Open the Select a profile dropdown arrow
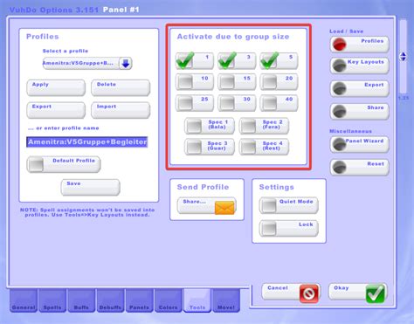 (126, 63)
